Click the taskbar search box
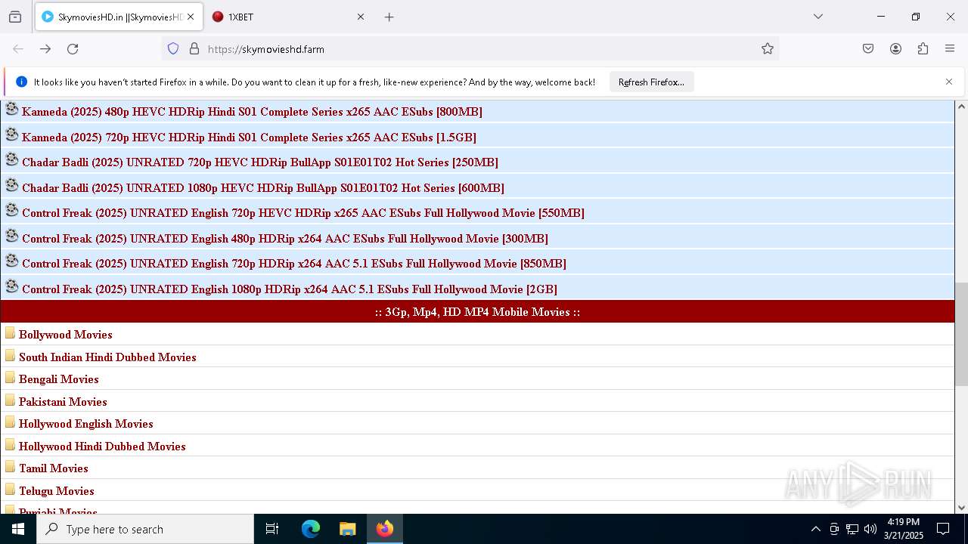The image size is (968, 544). (x=145, y=529)
